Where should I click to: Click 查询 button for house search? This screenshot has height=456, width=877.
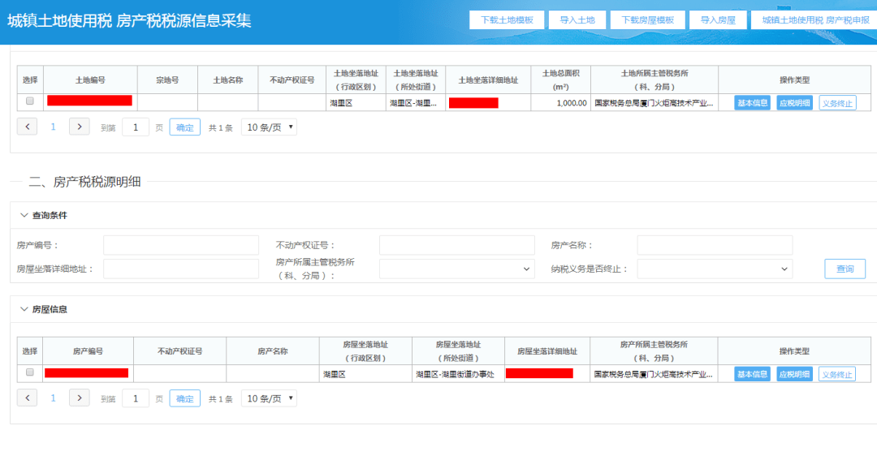(x=845, y=269)
